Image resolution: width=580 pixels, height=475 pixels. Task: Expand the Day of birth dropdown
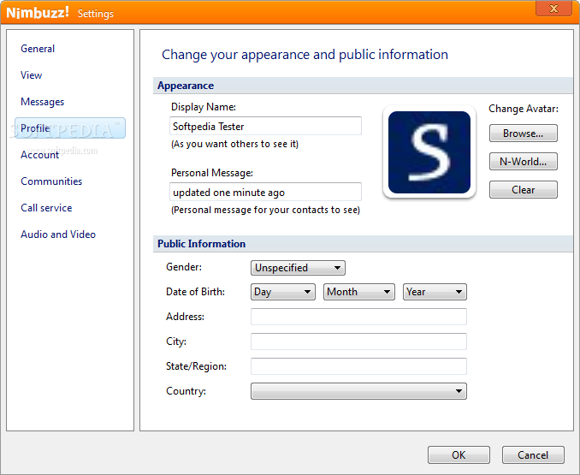283,292
